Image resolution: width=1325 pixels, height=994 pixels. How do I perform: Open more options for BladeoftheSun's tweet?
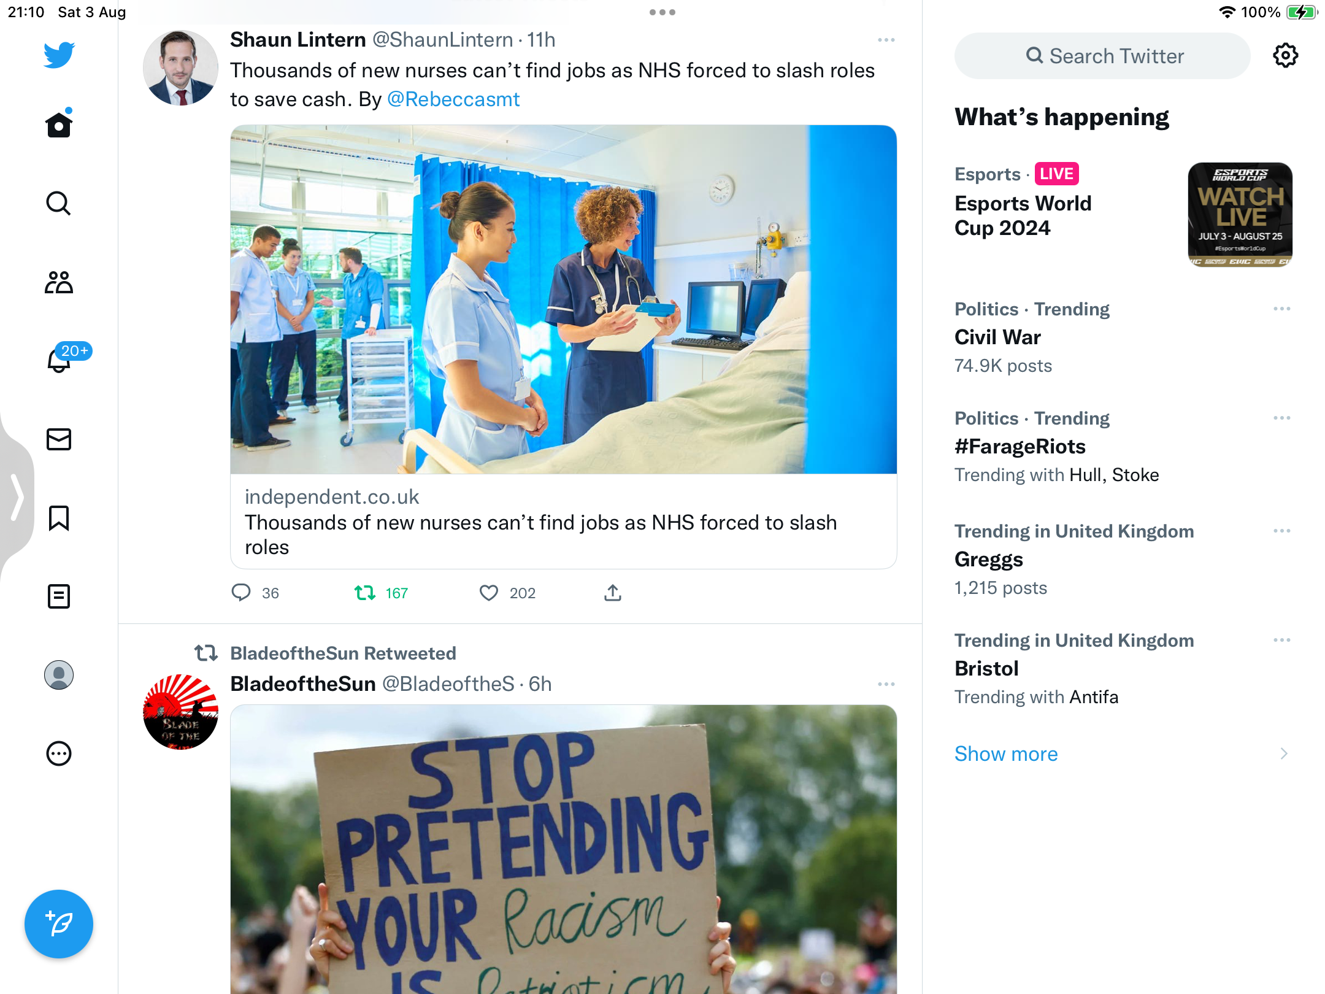(x=886, y=684)
